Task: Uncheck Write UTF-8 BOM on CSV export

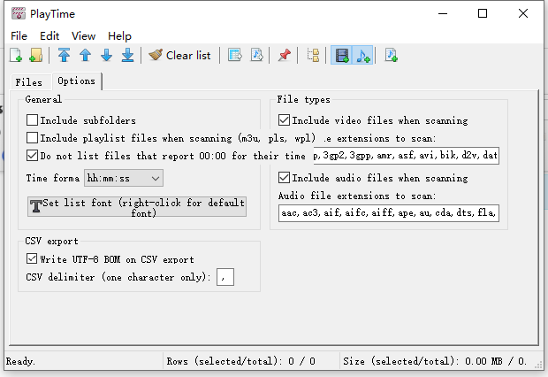Action: pos(32,259)
